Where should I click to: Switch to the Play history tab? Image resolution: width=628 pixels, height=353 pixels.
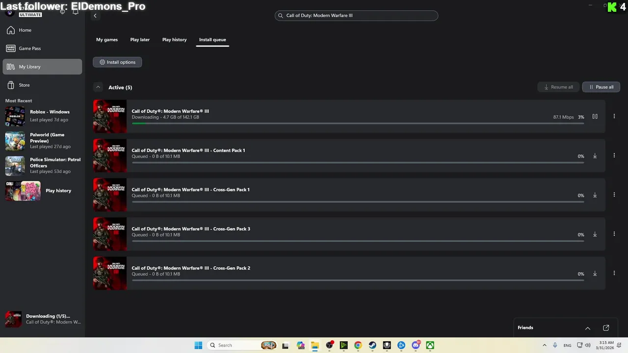tap(175, 40)
